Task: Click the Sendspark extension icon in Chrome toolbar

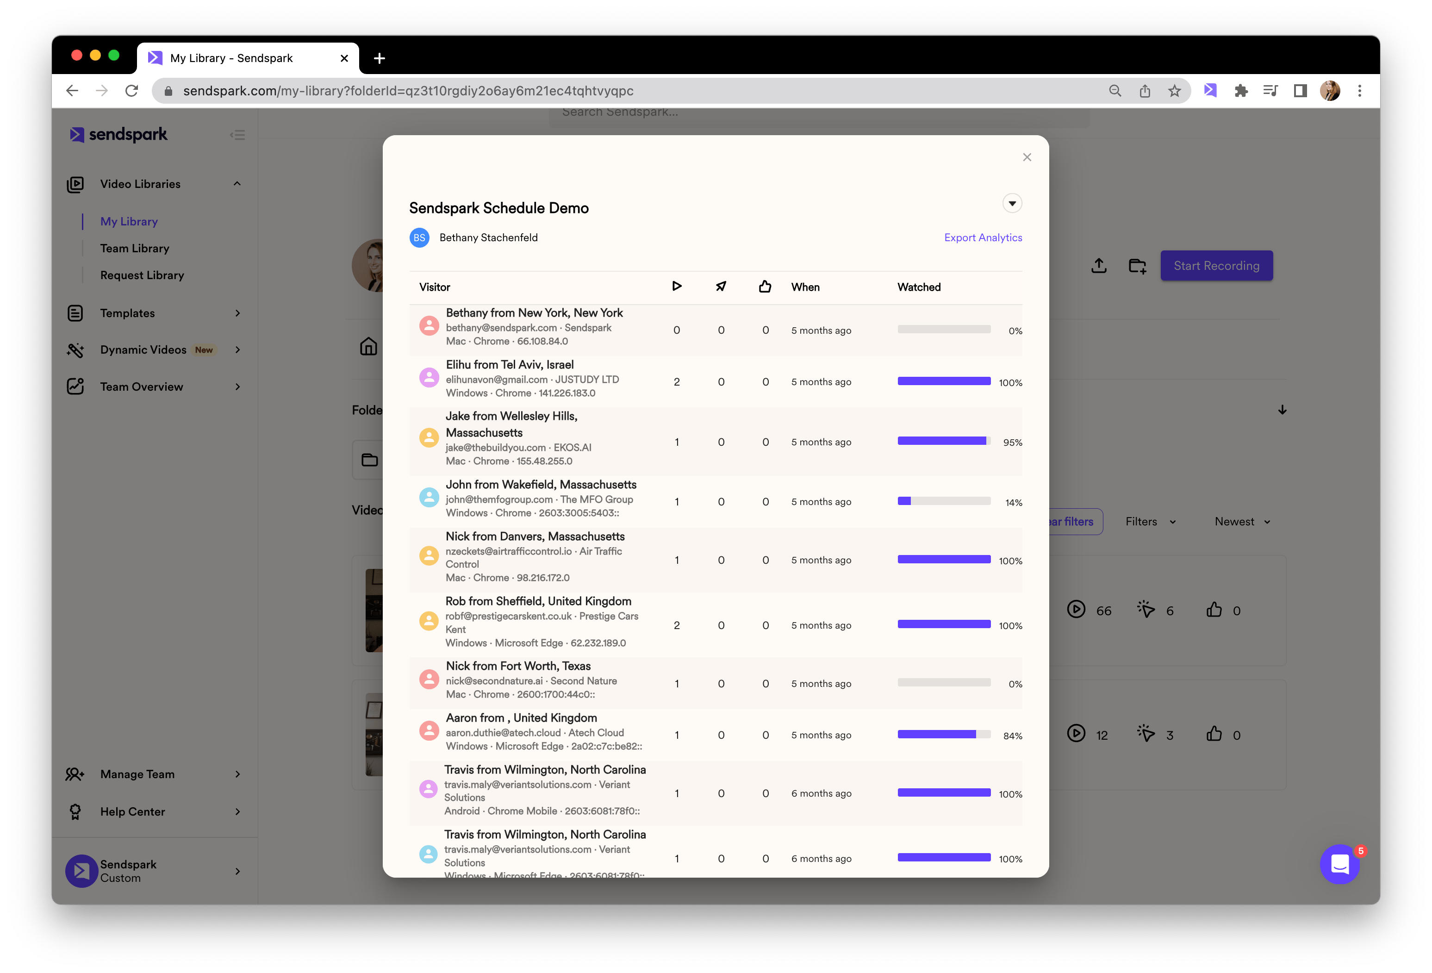Action: pyautogui.click(x=1210, y=91)
